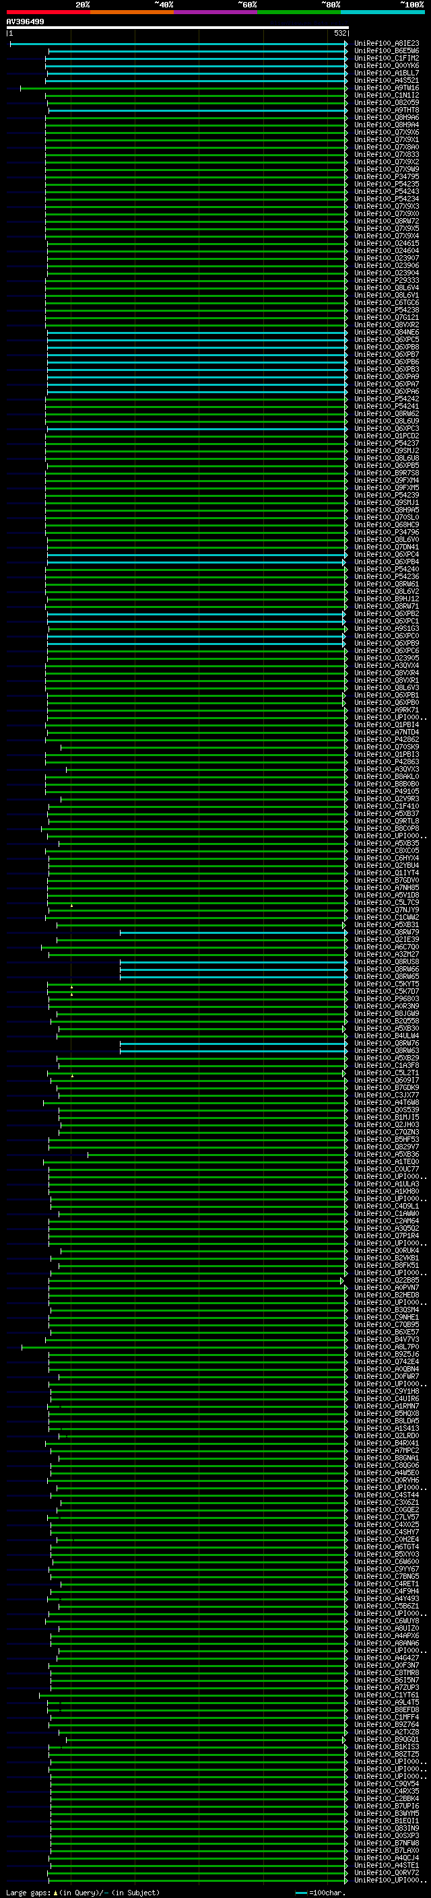Select hit label UniRef100_C1A3F8
Image resolution: width=431 pixels, height=1898 pixels.
[387, 1065]
